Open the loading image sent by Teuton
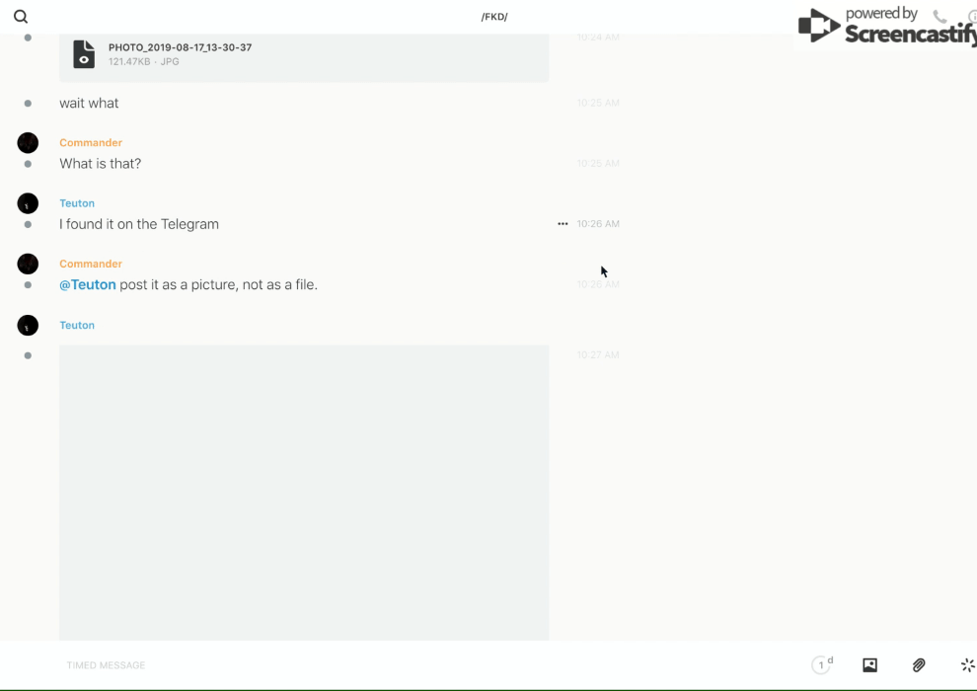Screen dimensions: 977x691 (x=304, y=492)
